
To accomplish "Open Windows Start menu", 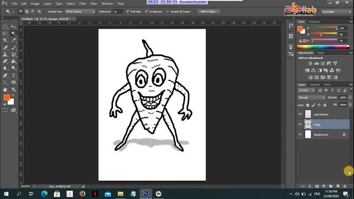I will 6,194.
